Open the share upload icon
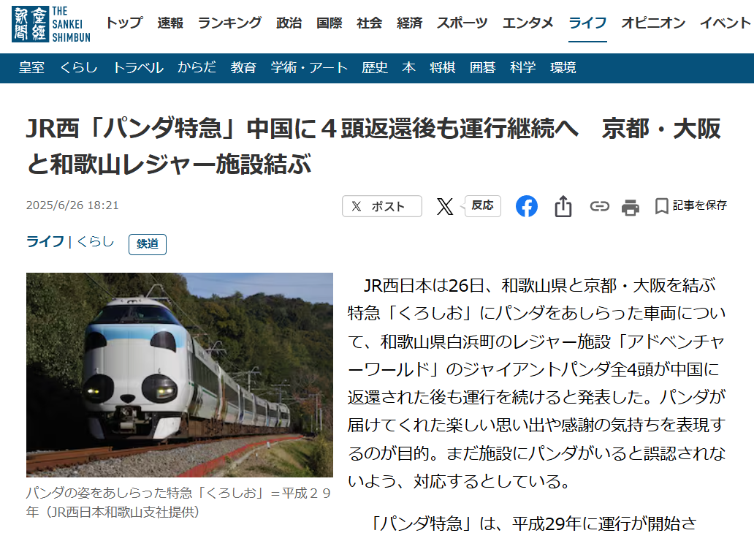The width and height of the screenshot is (754, 533). pyautogui.click(x=563, y=206)
